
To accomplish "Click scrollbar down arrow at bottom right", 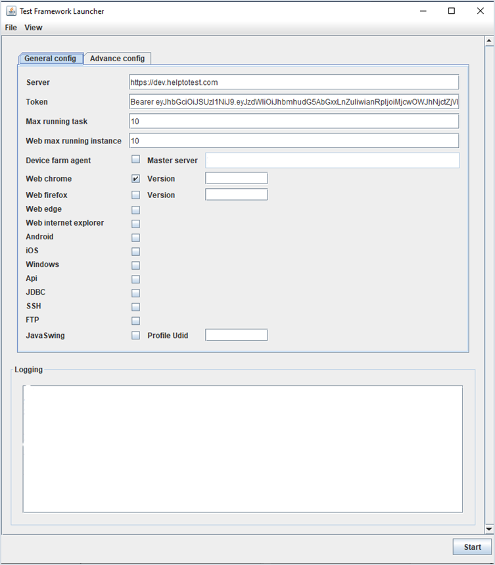I will click(488, 529).
